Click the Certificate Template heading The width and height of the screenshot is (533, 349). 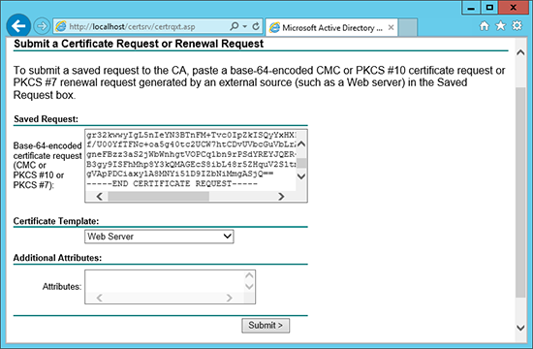[x=56, y=221]
